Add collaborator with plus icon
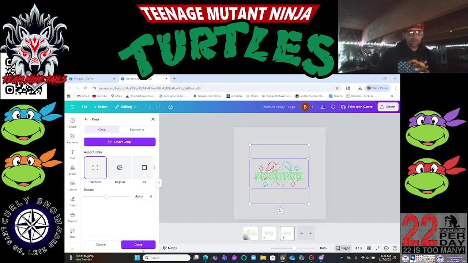 coord(312,107)
